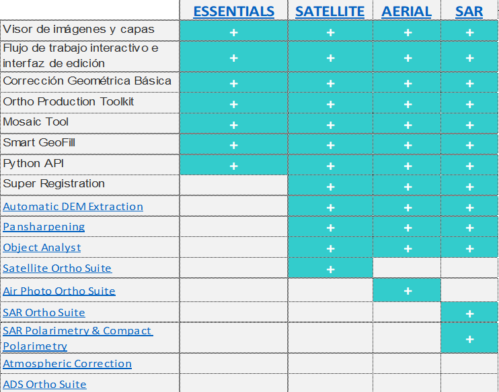
Task: Click the plus in SAR Ortho Suite row
Action: click(469, 313)
